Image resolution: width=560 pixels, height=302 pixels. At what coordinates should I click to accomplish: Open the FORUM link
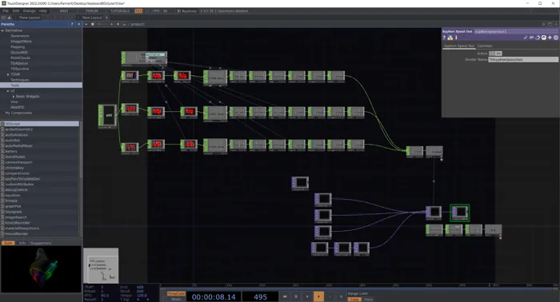pos(92,11)
